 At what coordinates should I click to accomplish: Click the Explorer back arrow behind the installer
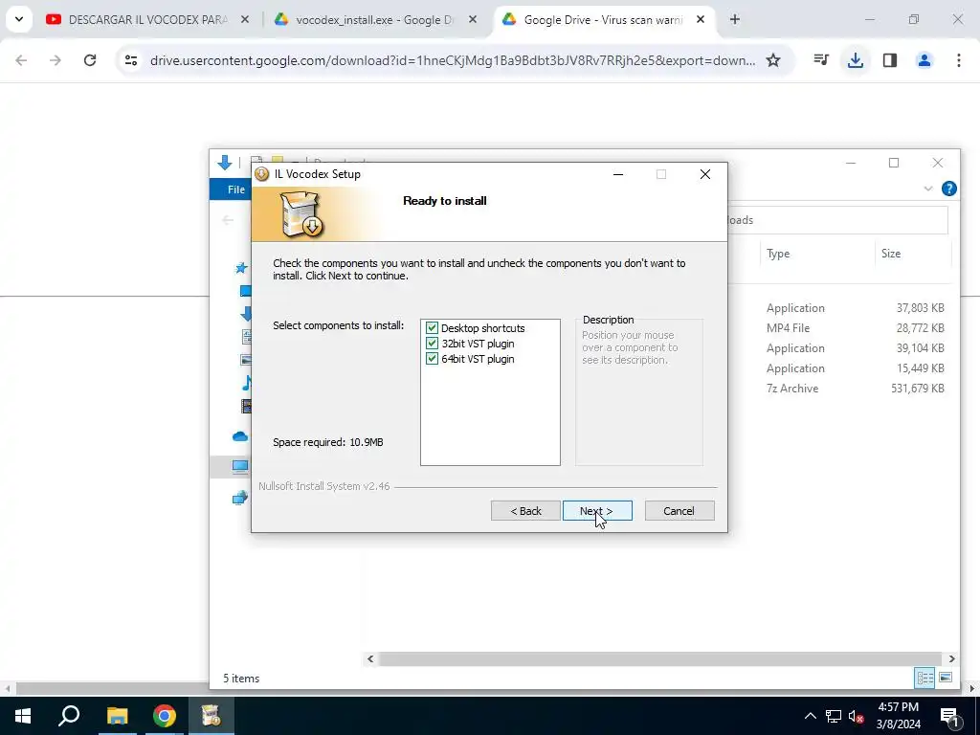228,220
